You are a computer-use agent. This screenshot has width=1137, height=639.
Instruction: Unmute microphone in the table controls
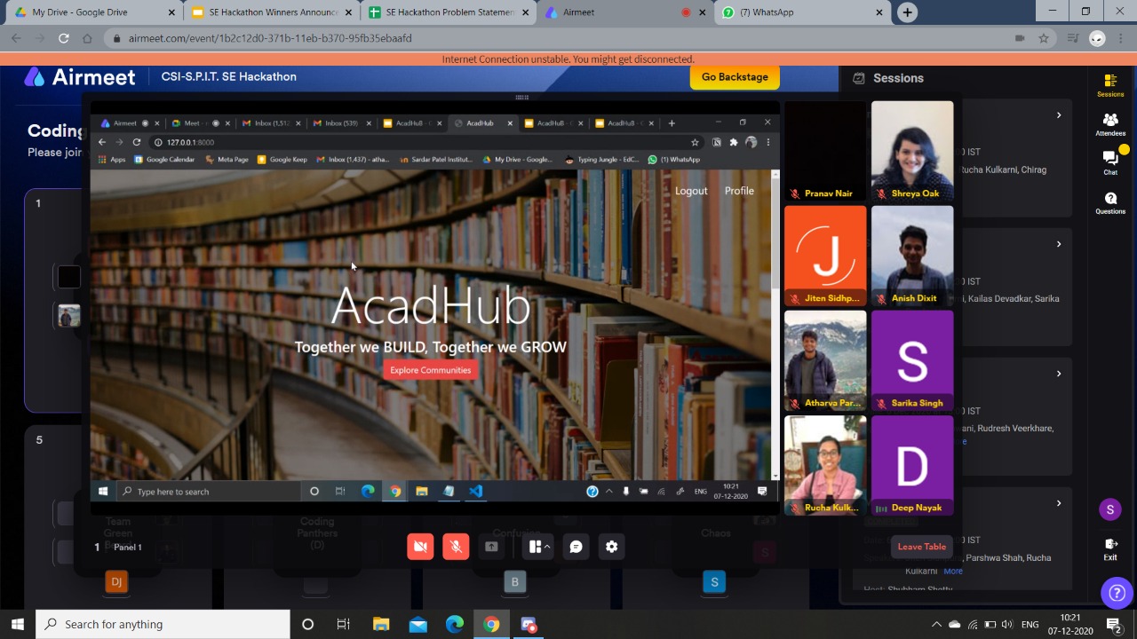pyautogui.click(x=456, y=547)
